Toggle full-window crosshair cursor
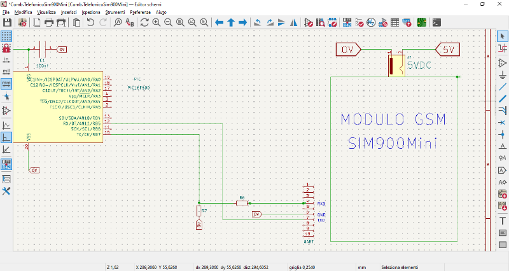The width and height of the screenshot is (509, 271). (x=6, y=97)
